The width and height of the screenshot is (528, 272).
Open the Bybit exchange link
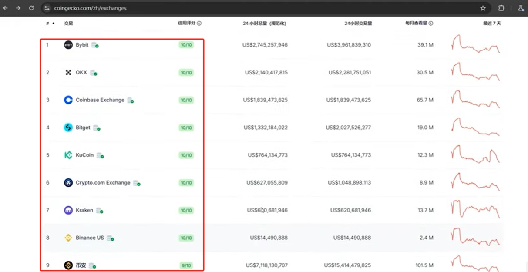point(82,45)
